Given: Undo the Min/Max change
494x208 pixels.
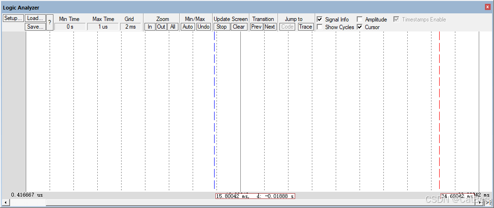Looking at the screenshot, I should 204,27.
